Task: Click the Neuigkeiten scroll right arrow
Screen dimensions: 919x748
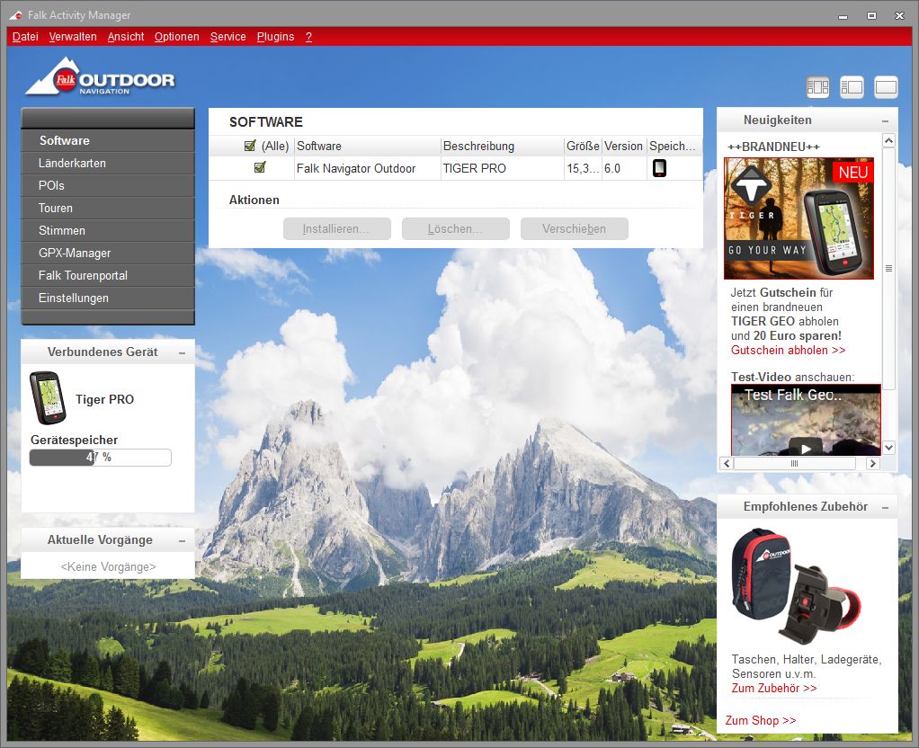Action: (x=873, y=464)
